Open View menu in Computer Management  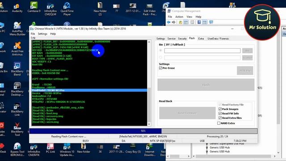(x=189, y=17)
